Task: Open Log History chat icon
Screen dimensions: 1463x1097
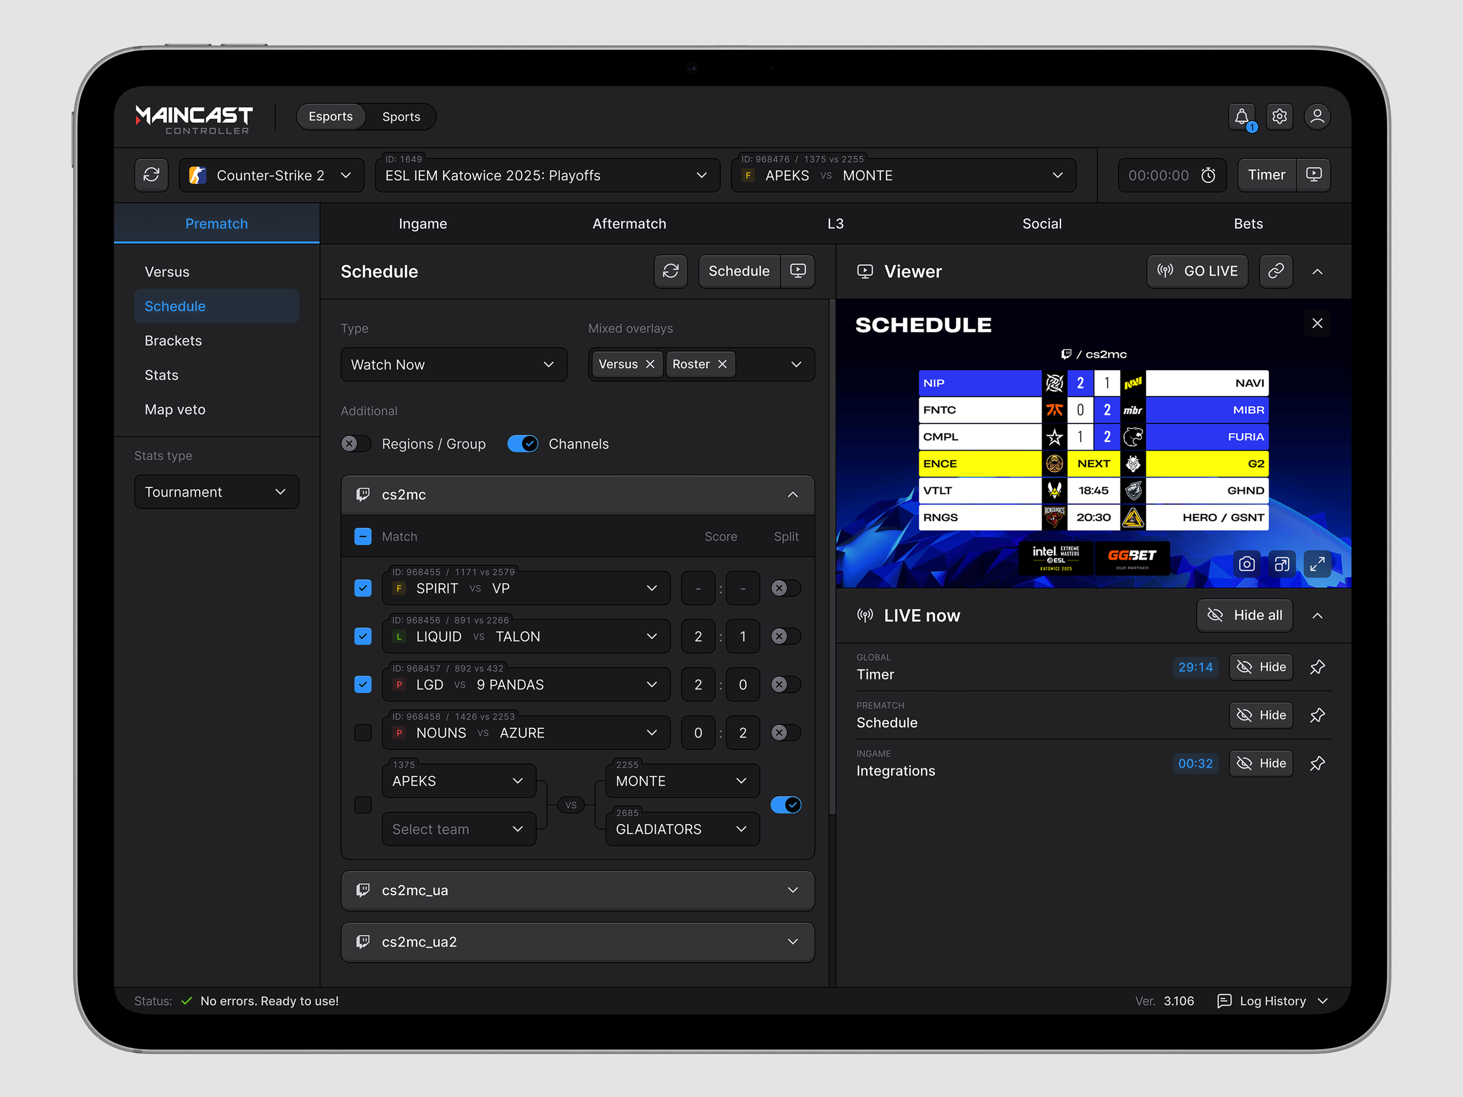Action: [x=1223, y=1001]
